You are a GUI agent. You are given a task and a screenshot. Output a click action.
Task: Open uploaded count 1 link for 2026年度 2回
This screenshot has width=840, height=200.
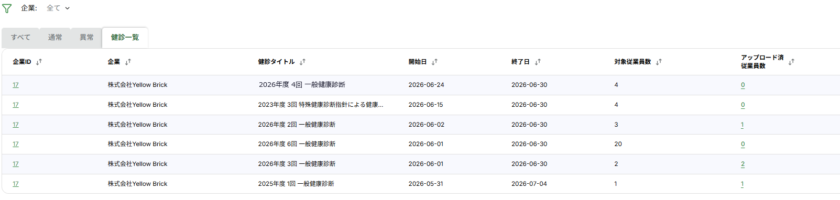[x=743, y=125]
